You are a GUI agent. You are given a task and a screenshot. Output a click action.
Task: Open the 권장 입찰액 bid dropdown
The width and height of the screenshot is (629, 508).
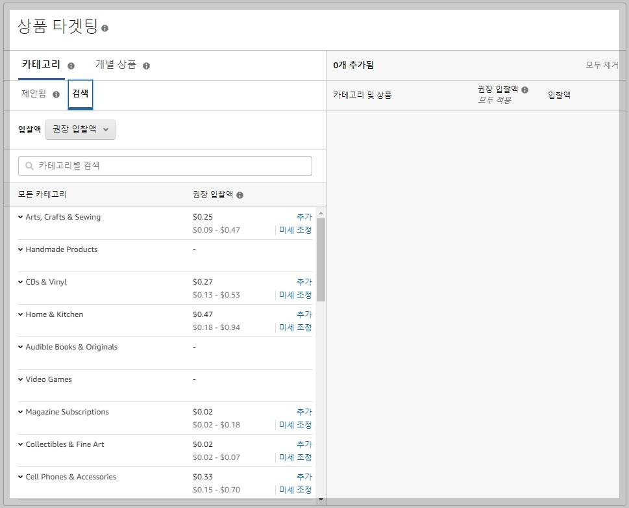click(x=80, y=130)
